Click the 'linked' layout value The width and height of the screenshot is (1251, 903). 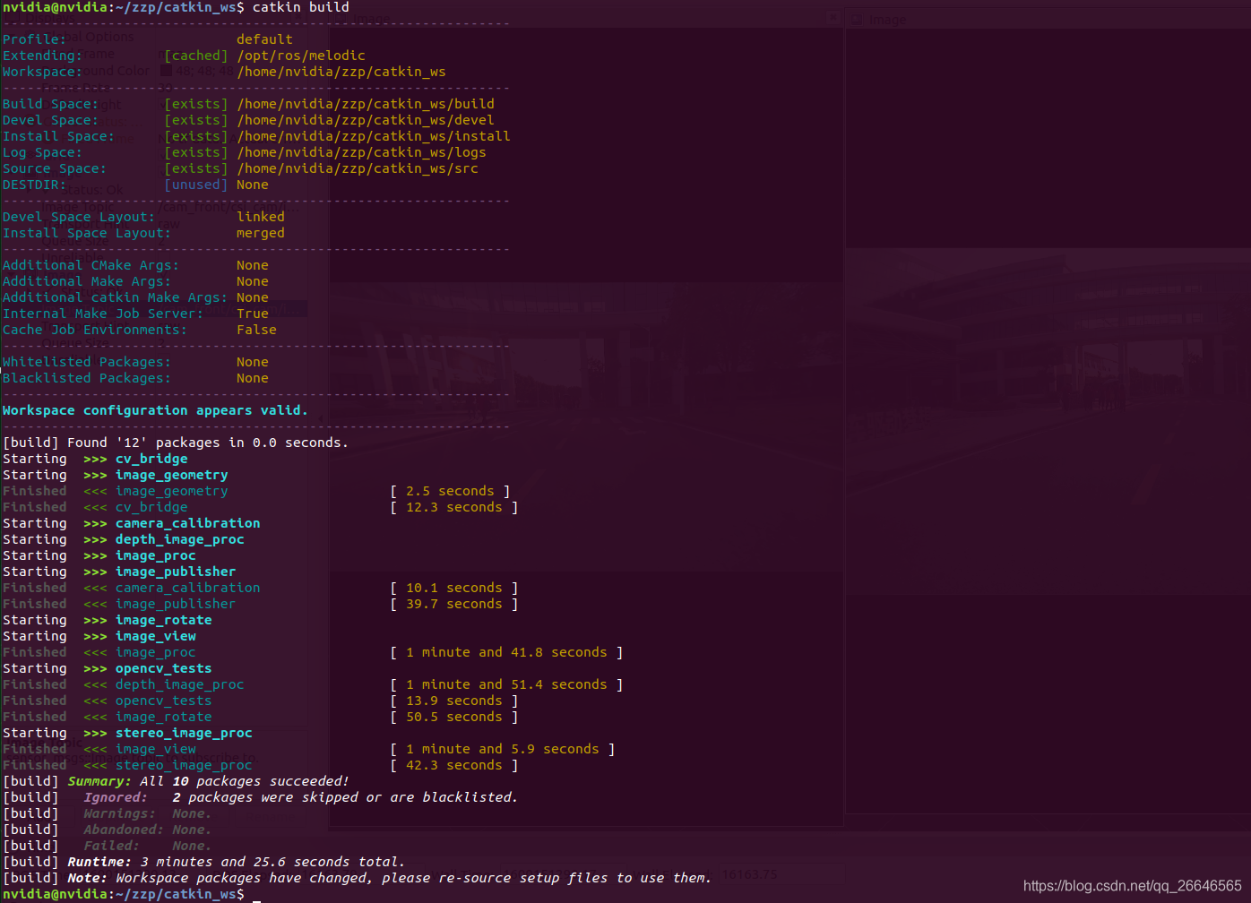(261, 217)
